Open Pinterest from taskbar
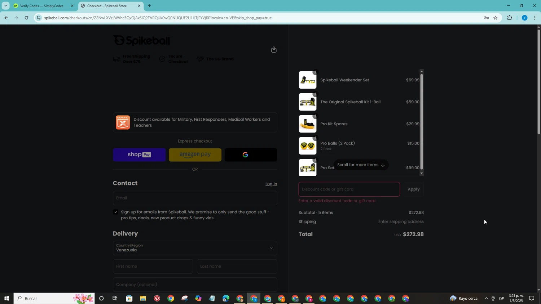This screenshot has height=304, width=541. (157, 298)
